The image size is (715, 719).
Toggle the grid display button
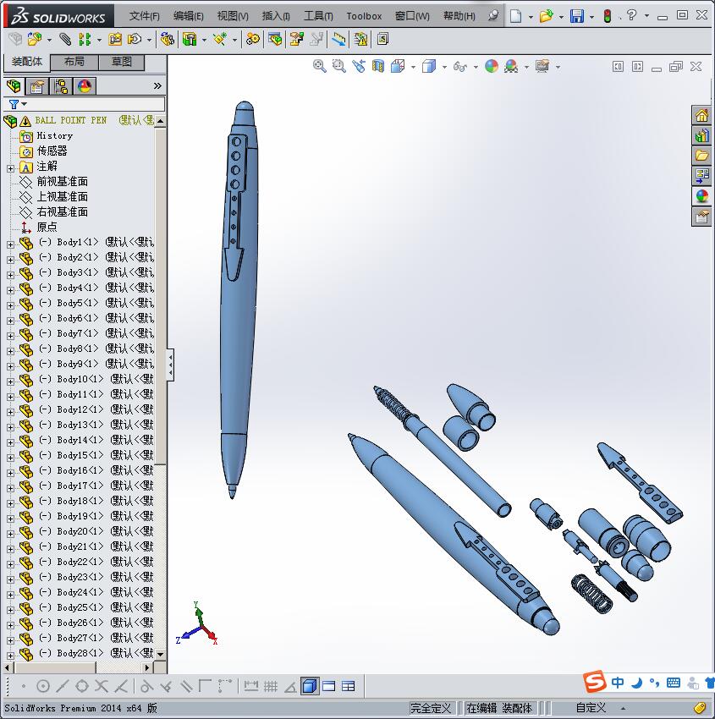271,687
